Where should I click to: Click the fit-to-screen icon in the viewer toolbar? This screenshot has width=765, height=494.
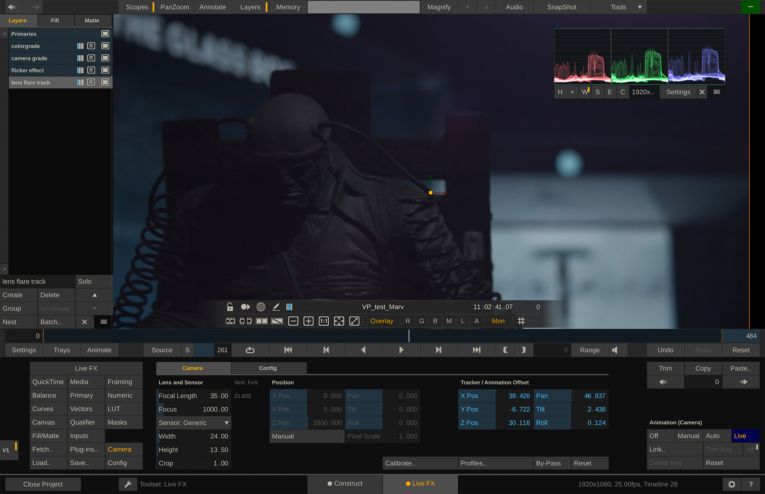(x=339, y=321)
